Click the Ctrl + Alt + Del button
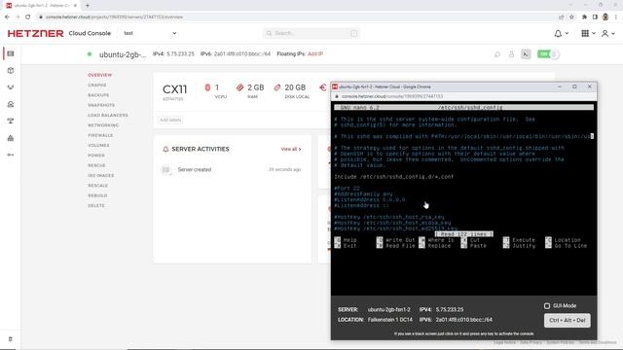The image size is (623, 350). [x=567, y=321]
